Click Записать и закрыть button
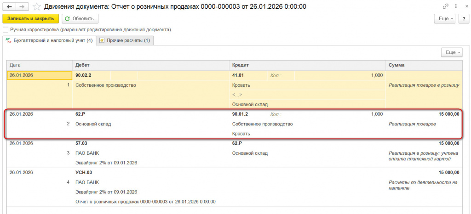471x214 pixels. pyautogui.click(x=30, y=18)
